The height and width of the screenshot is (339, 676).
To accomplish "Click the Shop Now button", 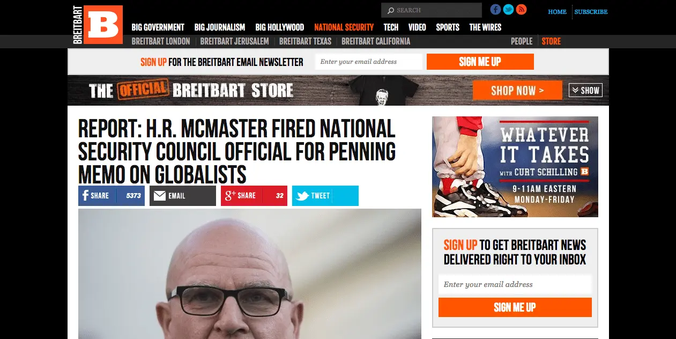I will pyautogui.click(x=517, y=91).
